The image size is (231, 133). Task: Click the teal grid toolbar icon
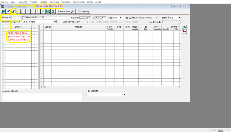48,11
